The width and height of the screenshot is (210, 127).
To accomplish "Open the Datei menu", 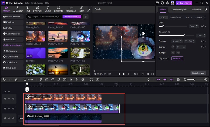I will pyautogui.click(x=27, y=3).
